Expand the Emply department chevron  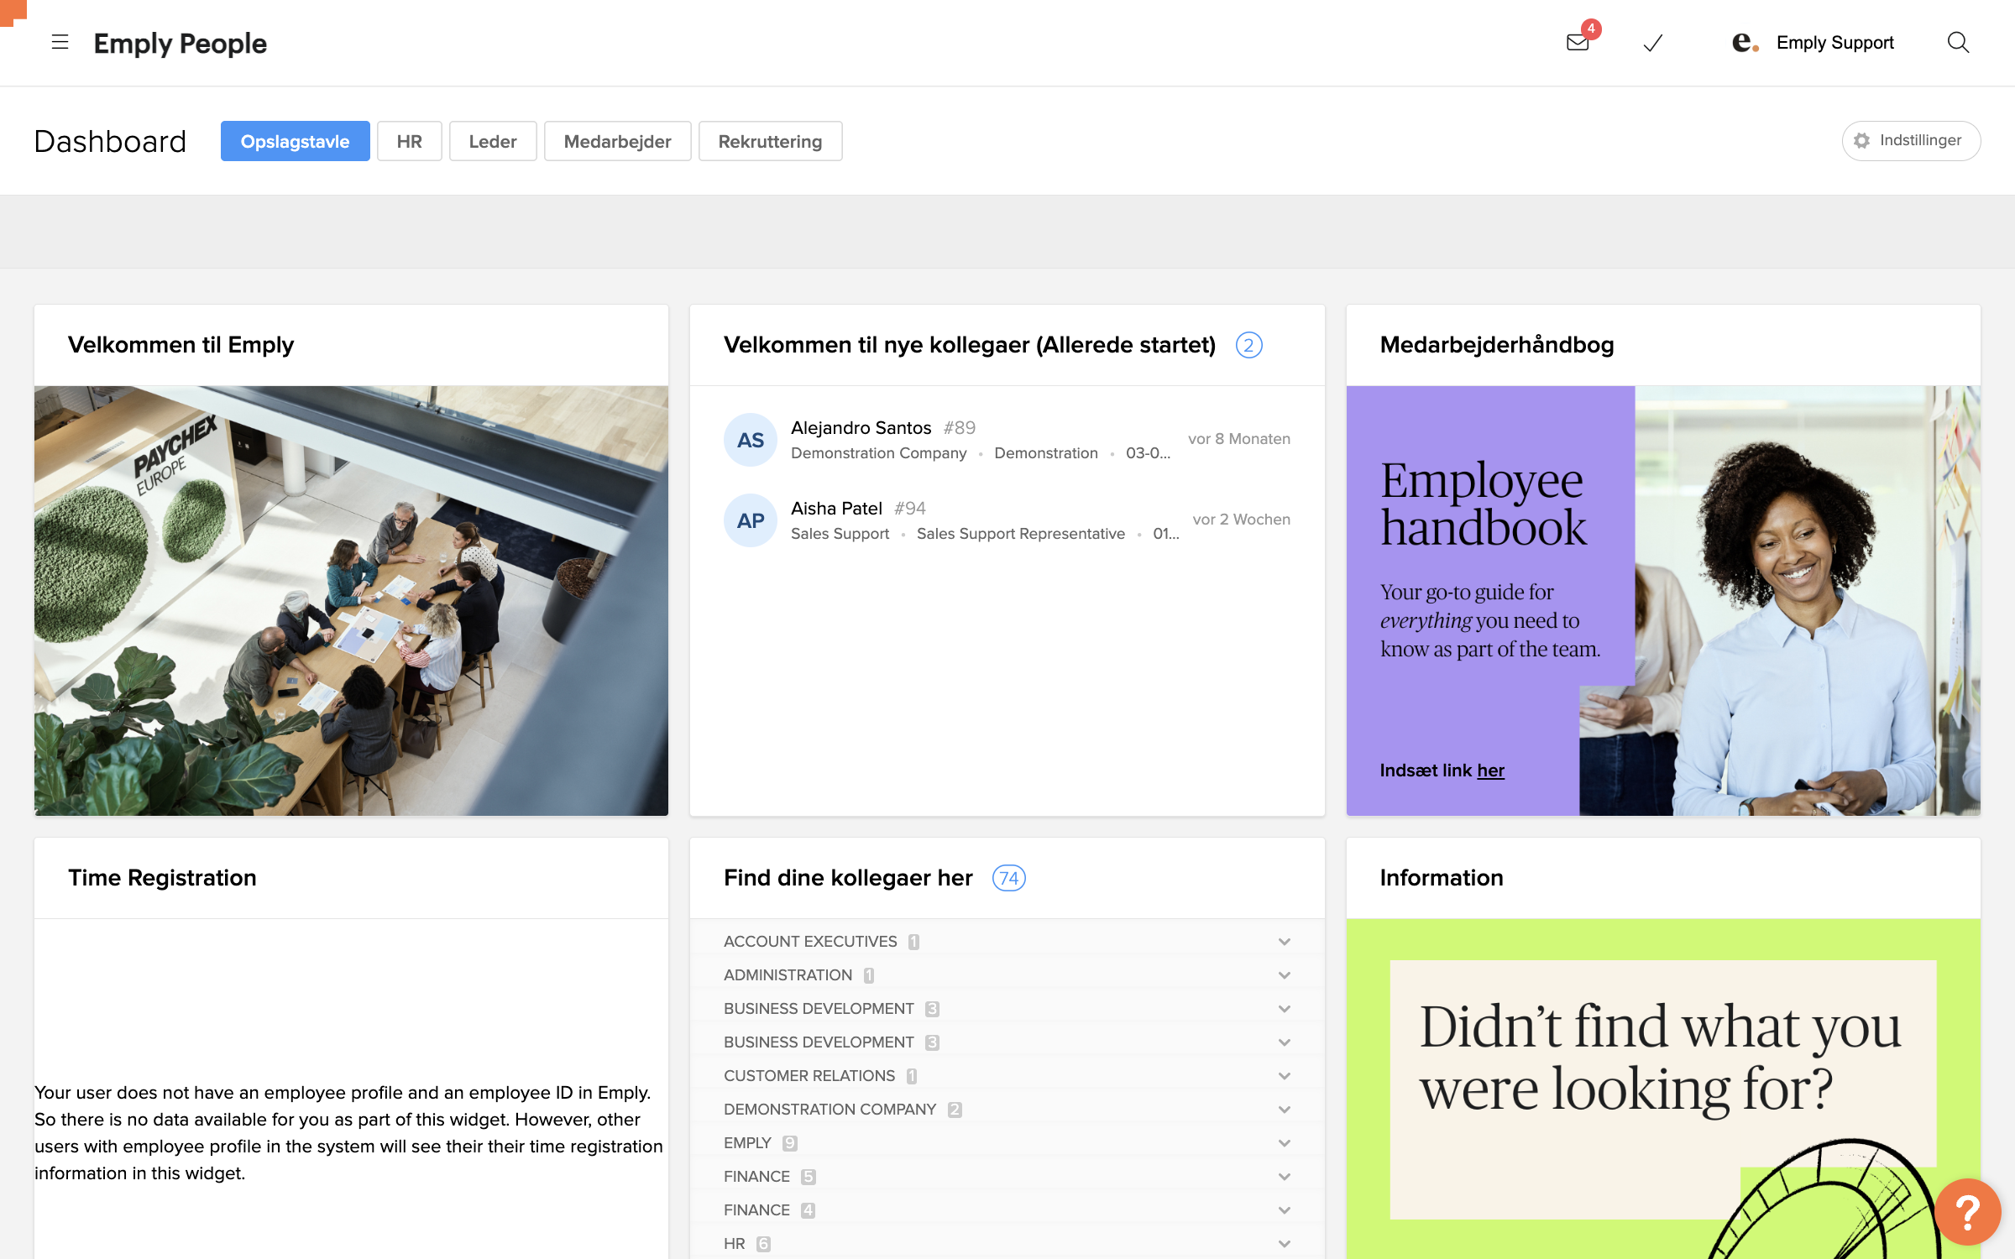click(x=1284, y=1143)
